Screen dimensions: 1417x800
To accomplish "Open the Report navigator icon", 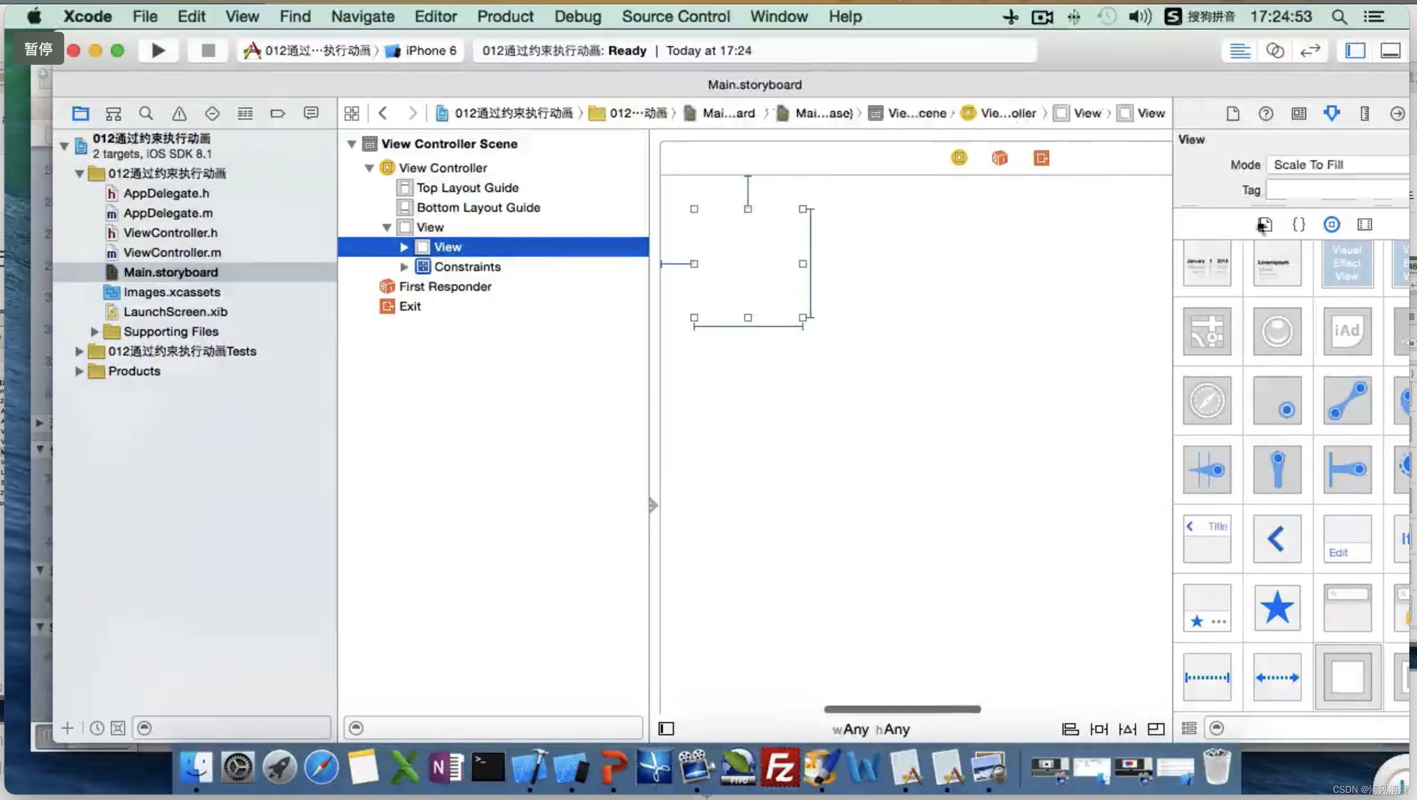I will [x=311, y=113].
